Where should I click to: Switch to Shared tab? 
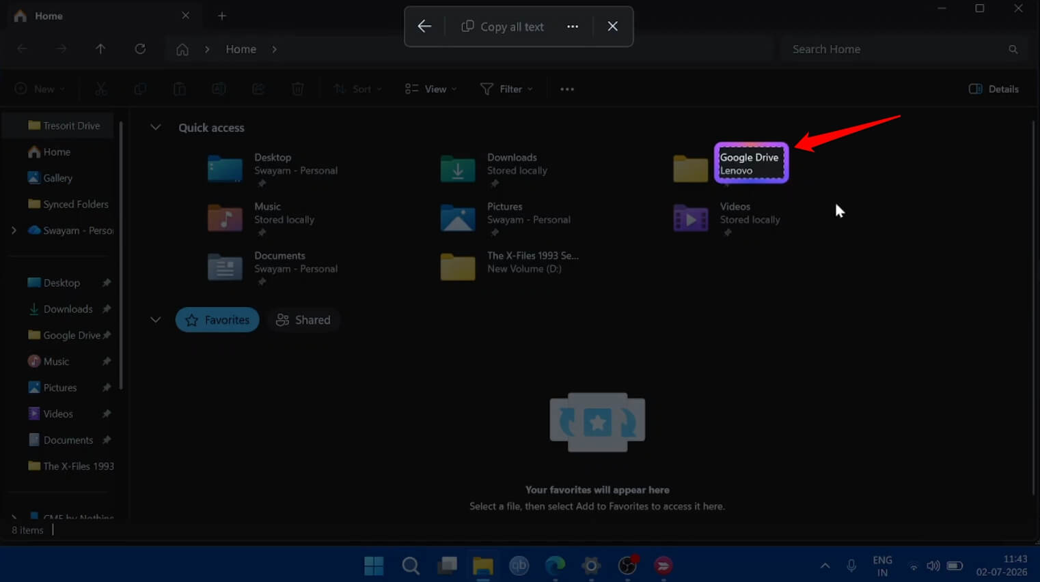coord(303,320)
